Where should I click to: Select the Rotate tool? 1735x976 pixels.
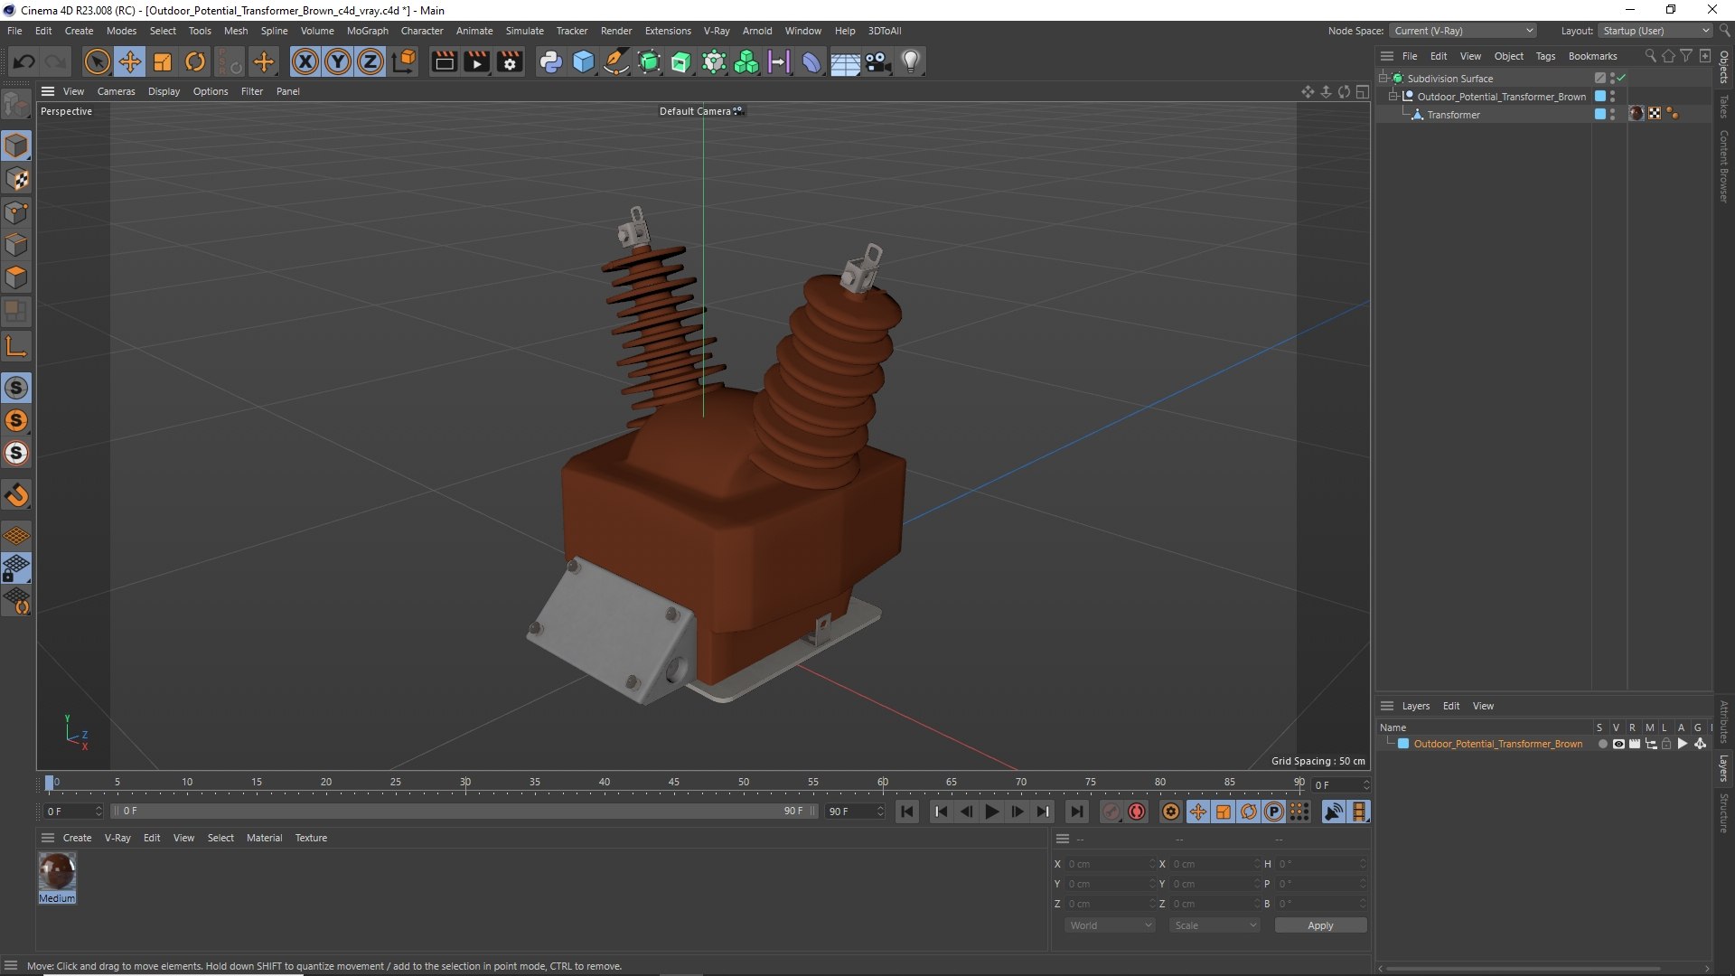click(x=195, y=61)
